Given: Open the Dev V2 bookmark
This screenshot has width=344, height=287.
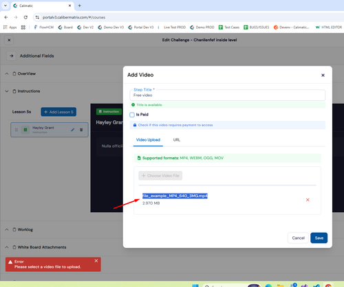Looking at the screenshot, I should tap(85, 27).
